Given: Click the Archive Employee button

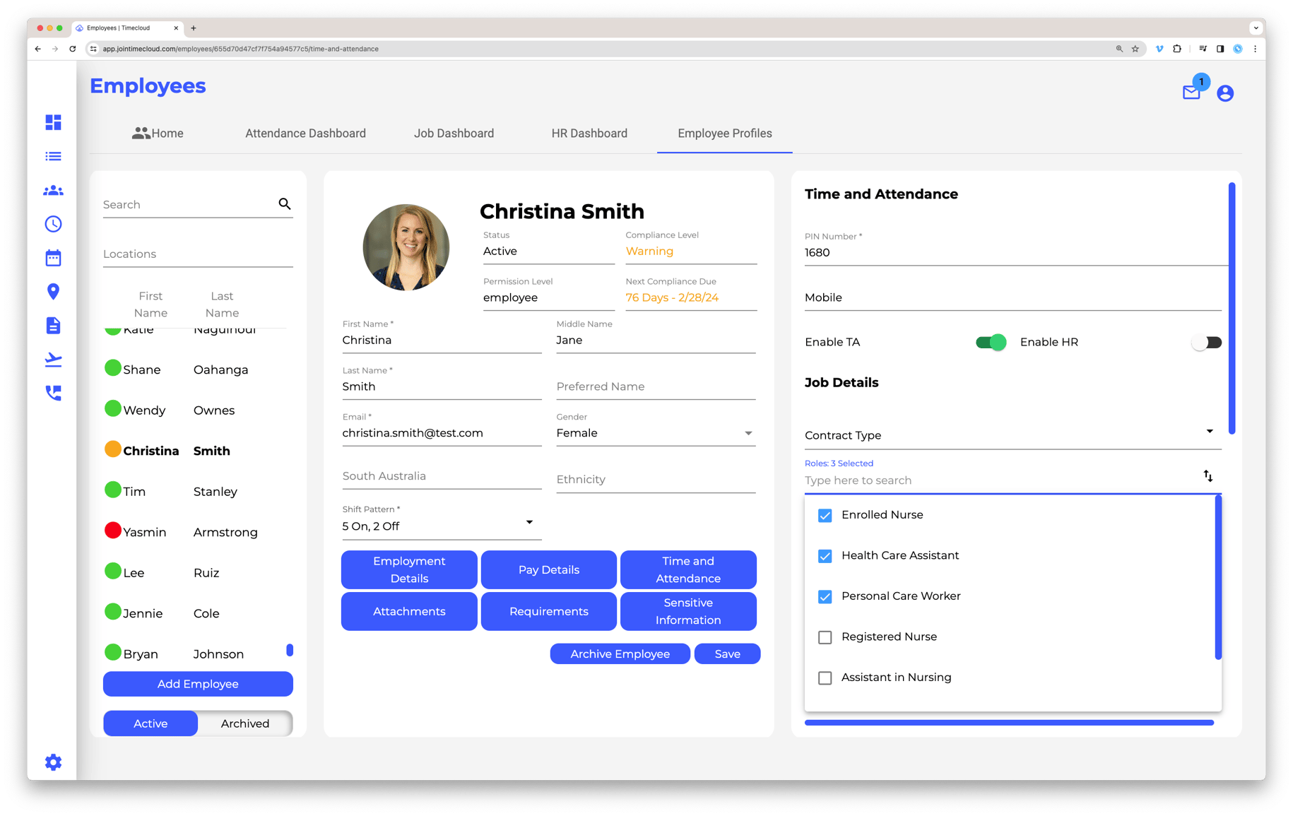Looking at the screenshot, I should click(x=620, y=654).
